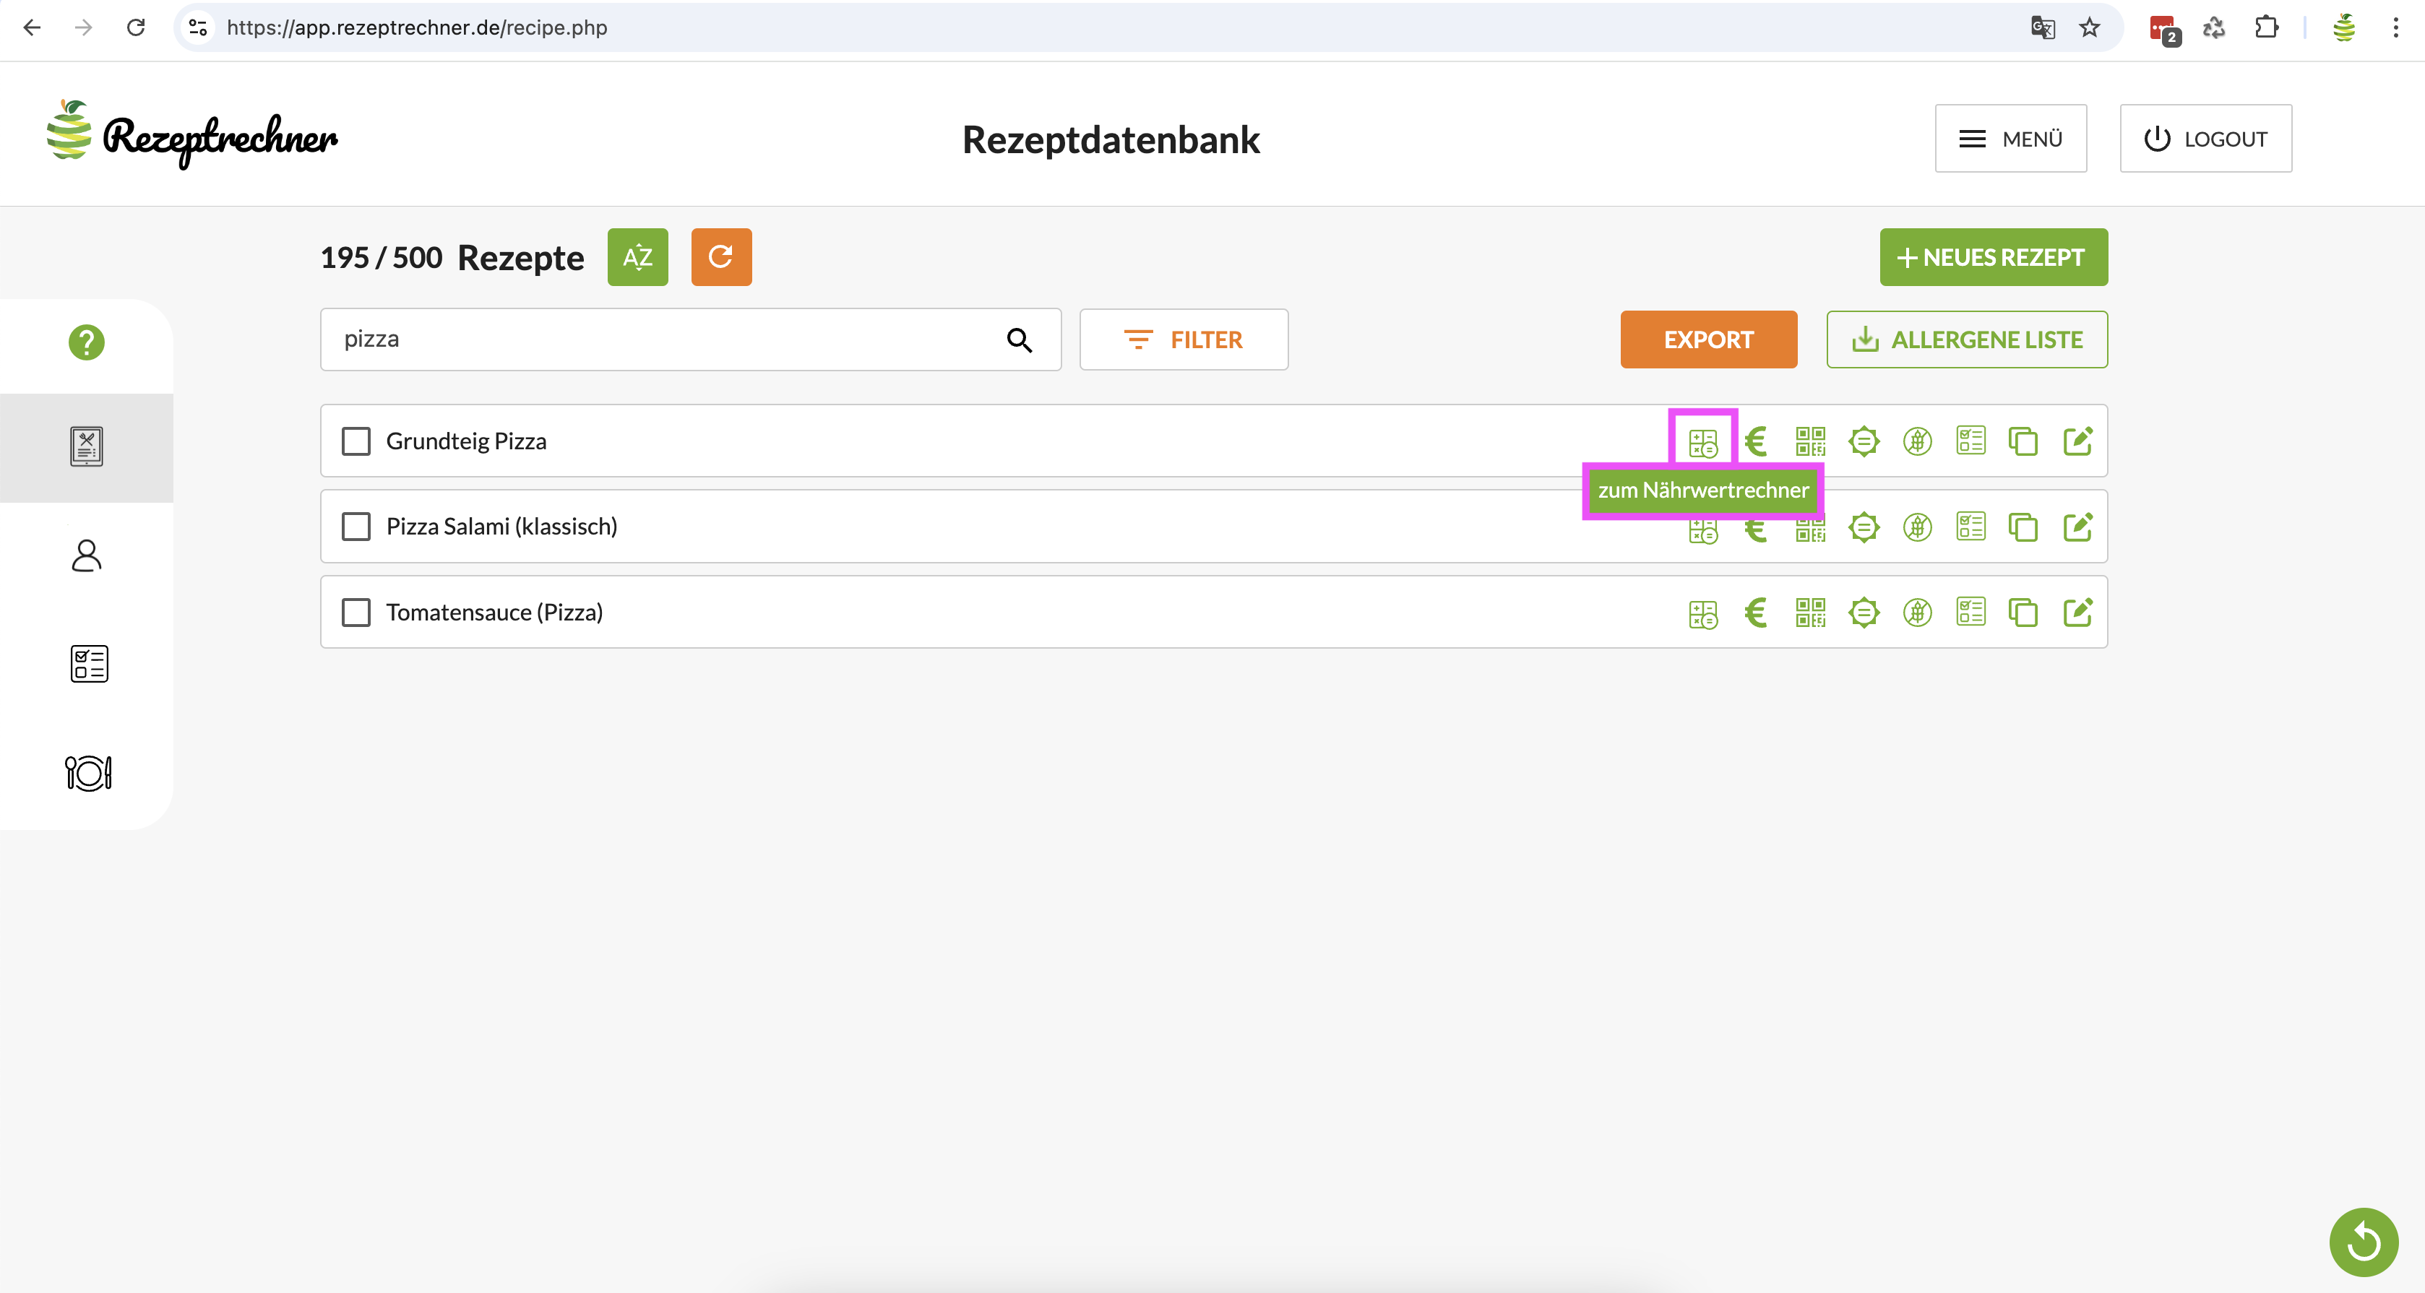Click the apple profile icon in browser toolbar

2344,27
